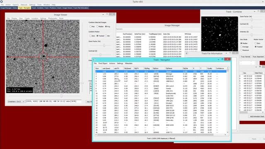Select Zero motion vector in Track - Combine
Image resolution: width=265 pixels, height=149 pixels.
point(258,43)
